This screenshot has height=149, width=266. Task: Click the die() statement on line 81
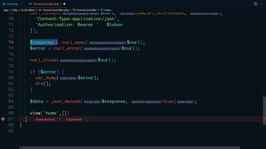click(x=43, y=84)
